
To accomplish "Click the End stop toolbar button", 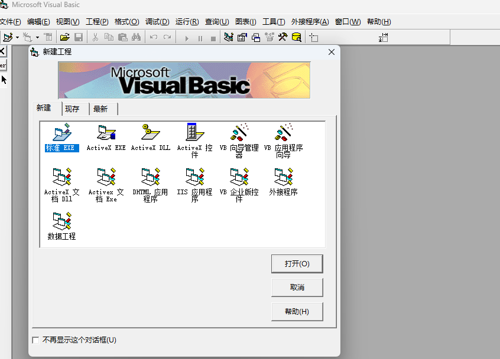I will coord(213,38).
